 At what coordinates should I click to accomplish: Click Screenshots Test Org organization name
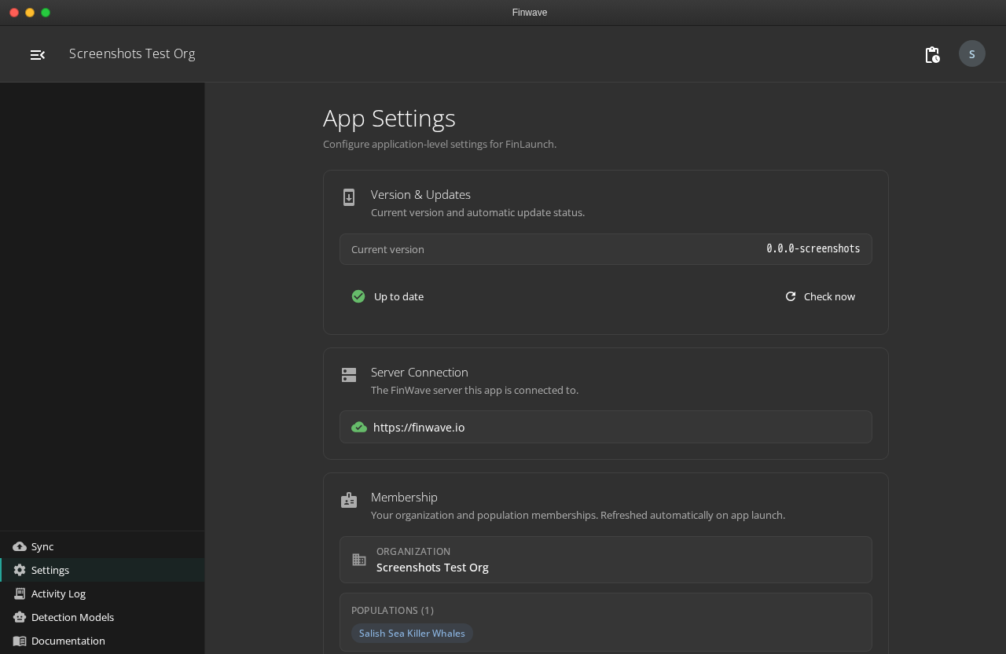432,568
